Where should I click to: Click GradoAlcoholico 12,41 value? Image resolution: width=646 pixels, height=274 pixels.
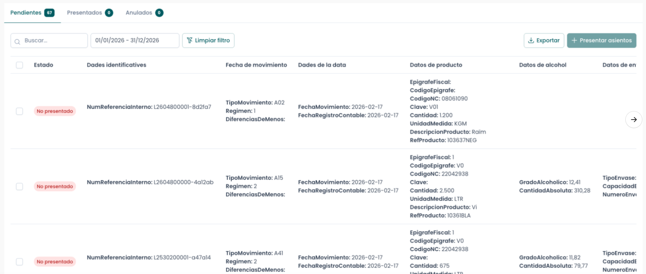(x=575, y=182)
